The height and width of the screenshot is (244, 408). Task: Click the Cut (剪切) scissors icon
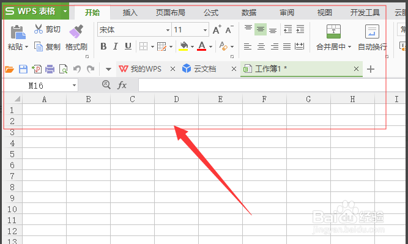[39, 29]
